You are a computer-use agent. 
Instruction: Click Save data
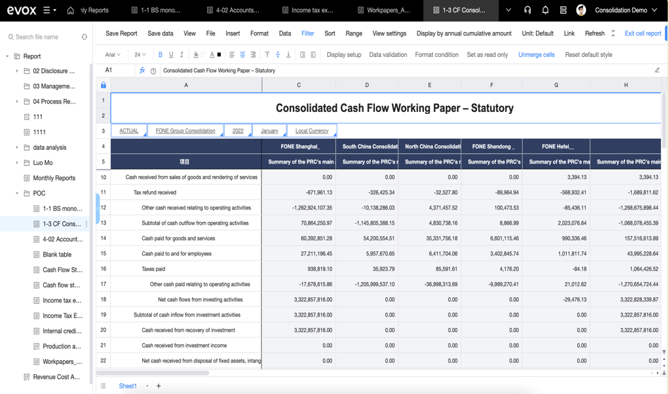tap(161, 33)
